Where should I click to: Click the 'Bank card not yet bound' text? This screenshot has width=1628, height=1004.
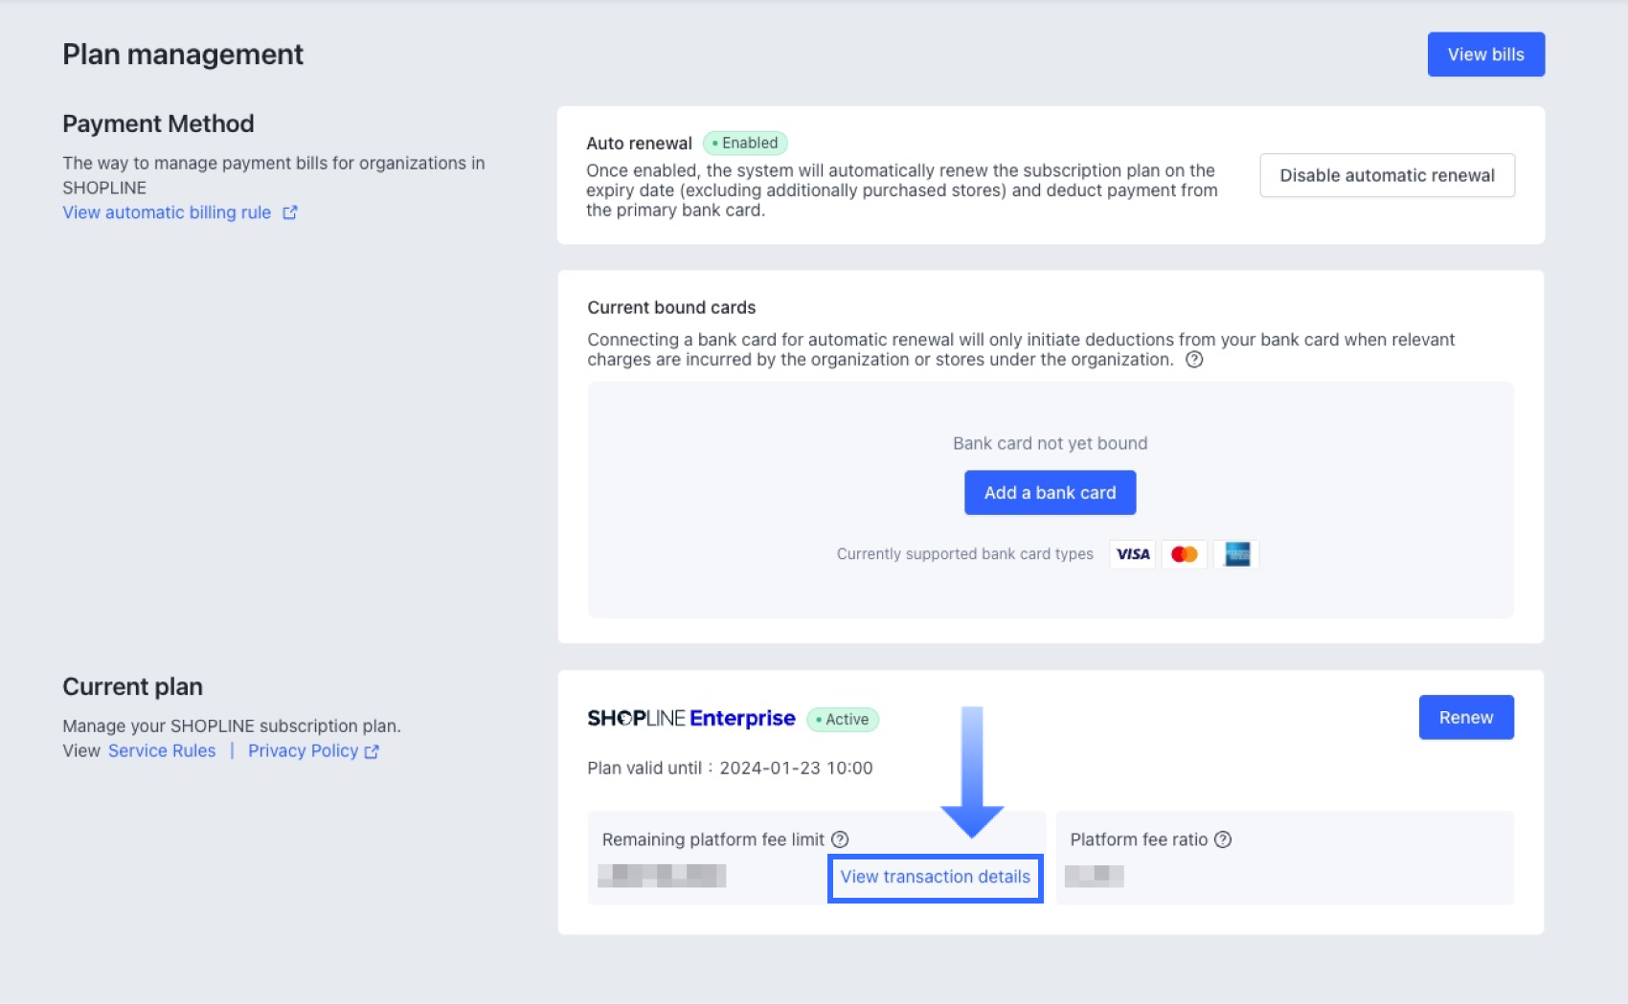coord(1050,443)
